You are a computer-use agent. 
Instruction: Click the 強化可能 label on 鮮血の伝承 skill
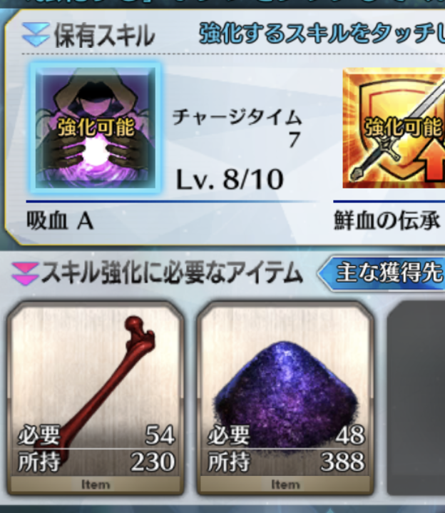click(x=403, y=128)
